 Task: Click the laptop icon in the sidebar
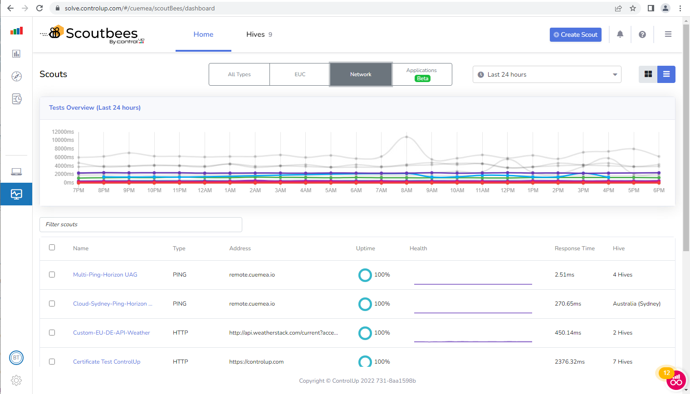tap(16, 171)
